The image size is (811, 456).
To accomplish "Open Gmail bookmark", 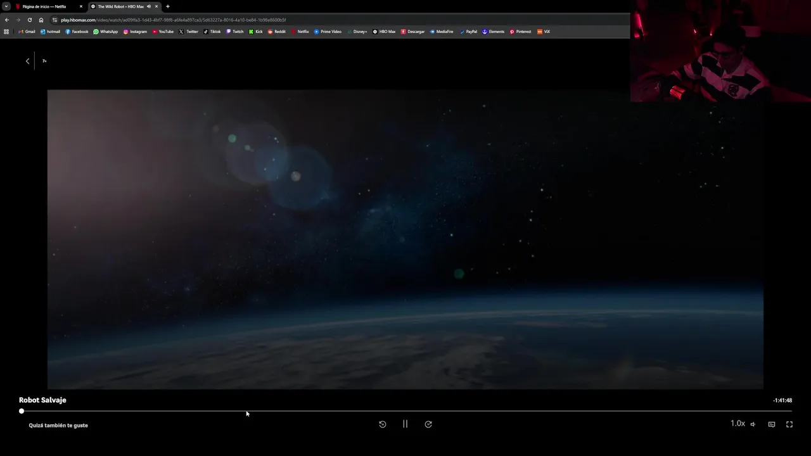I will (27, 32).
